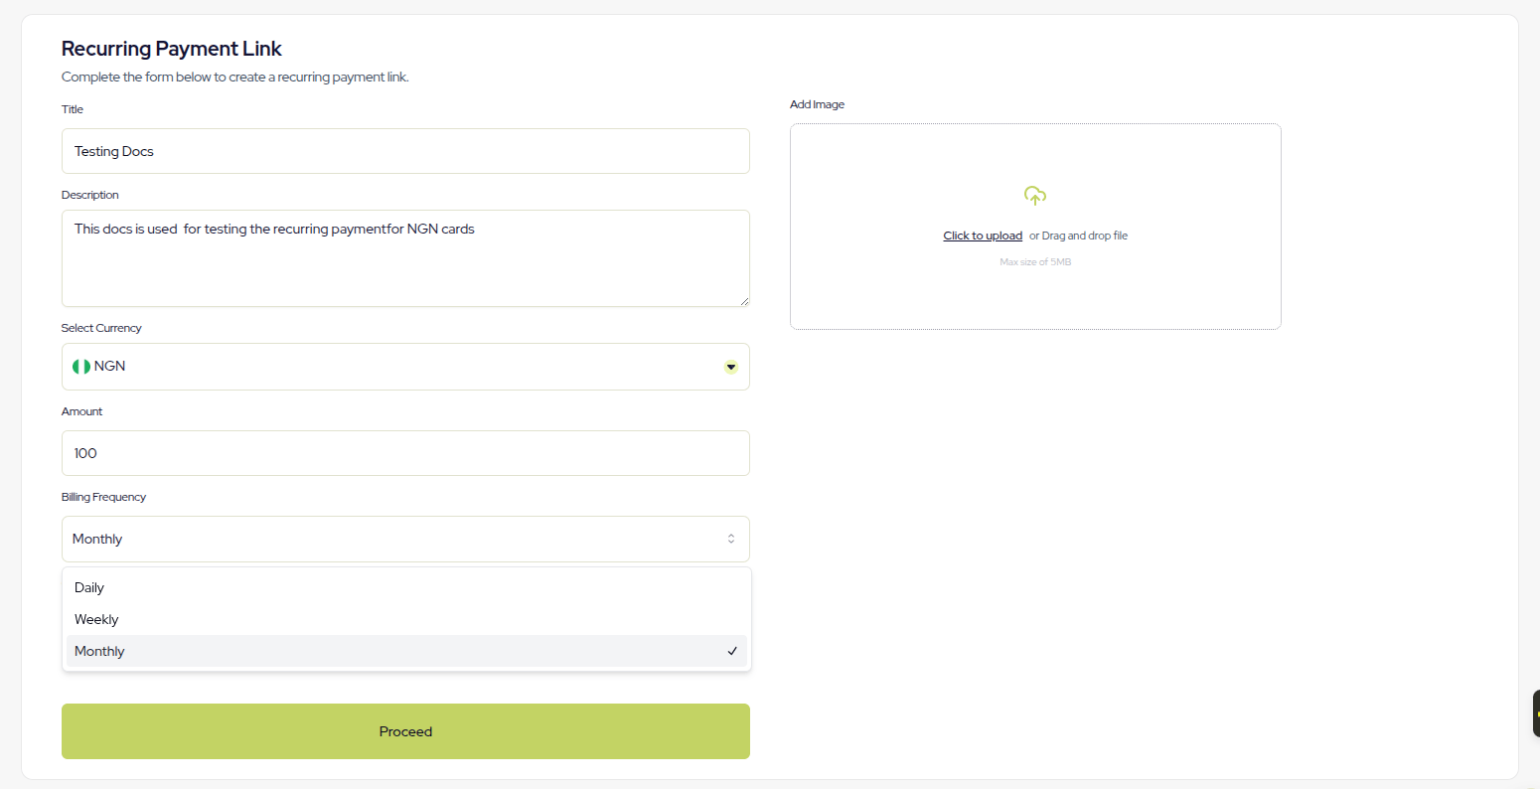Click the 'Description' label
The width and height of the screenshot is (1540, 789).
pyautogui.click(x=89, y=195)
